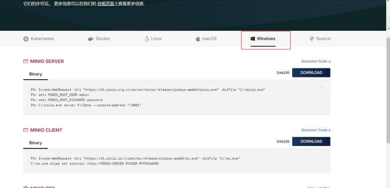Click the Source fork icon

312,39
